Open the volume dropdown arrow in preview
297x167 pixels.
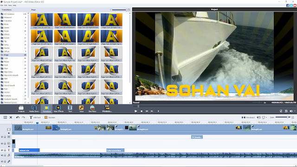pos(295,111)
